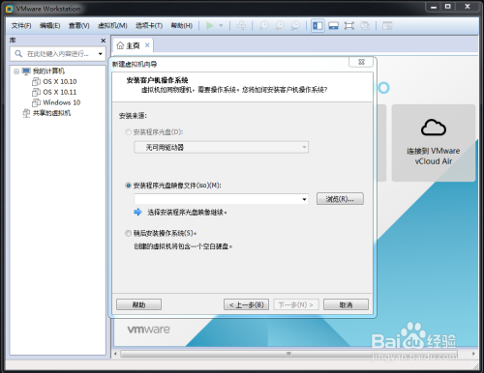Select the Windows 10 virtual machine

61,102
